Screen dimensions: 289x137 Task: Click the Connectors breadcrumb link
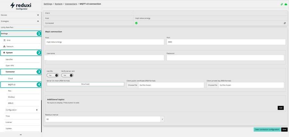[x=71, y=4]
